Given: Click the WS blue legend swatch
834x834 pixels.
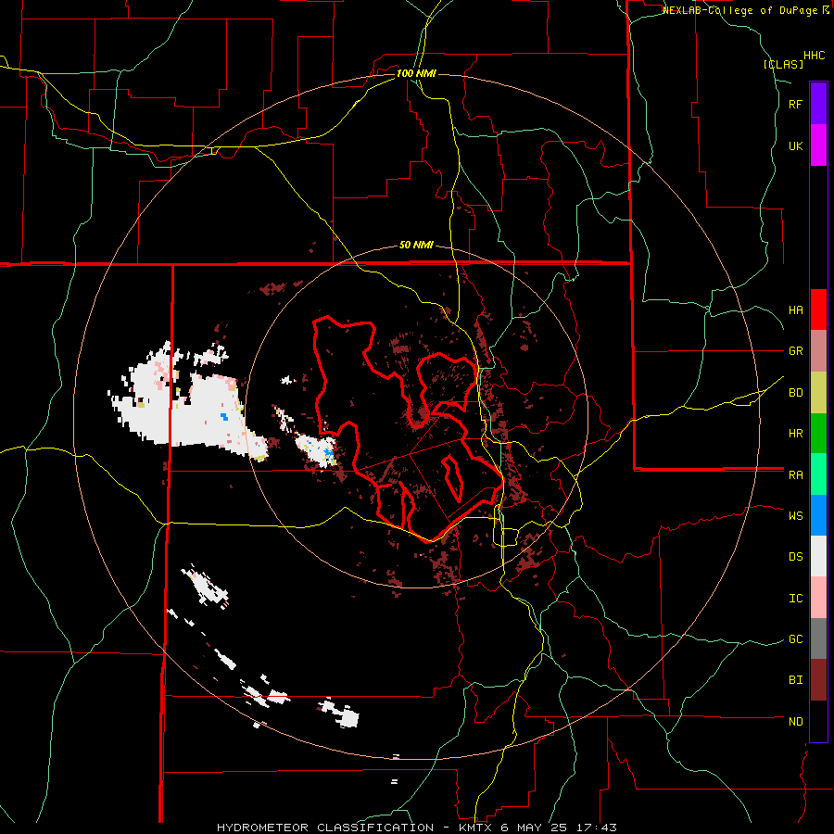Looking at the screenshot, I should tap(818, 515).
